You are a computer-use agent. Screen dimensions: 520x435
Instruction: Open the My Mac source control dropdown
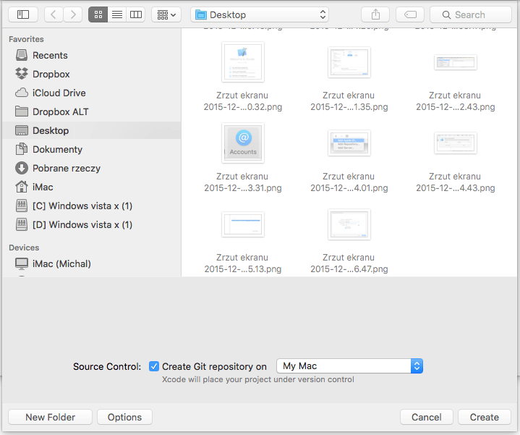[350, 366]
